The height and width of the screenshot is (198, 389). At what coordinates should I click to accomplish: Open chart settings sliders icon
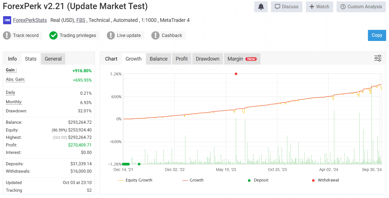(378, 58)
